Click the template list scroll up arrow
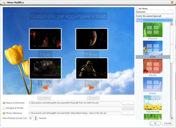 [x=172, y=24]
